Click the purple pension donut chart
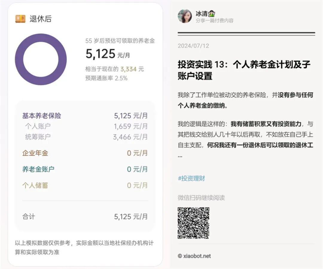The width and height of the screenshot is (323, 269). click(41, 59)
